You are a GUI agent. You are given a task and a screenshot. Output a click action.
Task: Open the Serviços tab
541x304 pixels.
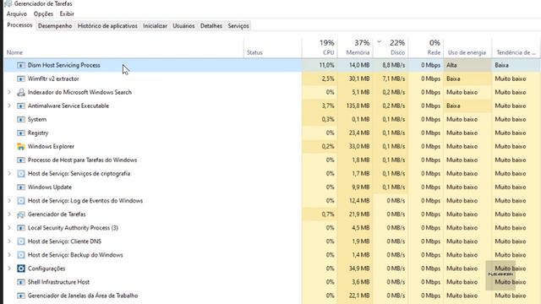click(x=238, y=26)
